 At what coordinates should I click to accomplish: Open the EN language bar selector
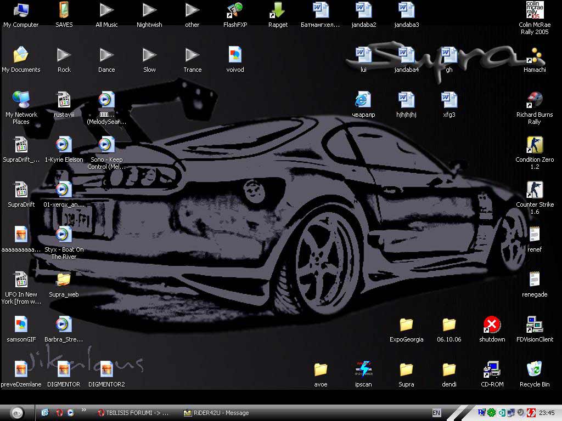point(436,413)
